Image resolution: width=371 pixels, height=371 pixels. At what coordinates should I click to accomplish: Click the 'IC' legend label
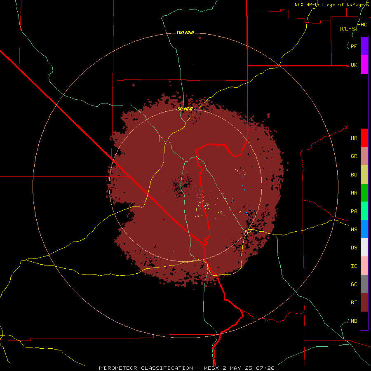click(x=354, y=266)
